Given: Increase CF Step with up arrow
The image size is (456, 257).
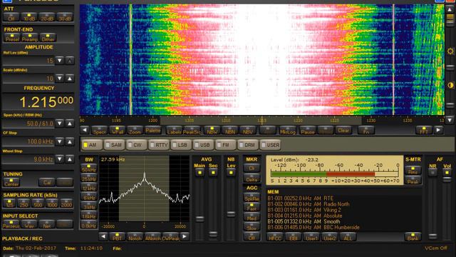Looking at the screenshot, I should click(x=70, y=141).
